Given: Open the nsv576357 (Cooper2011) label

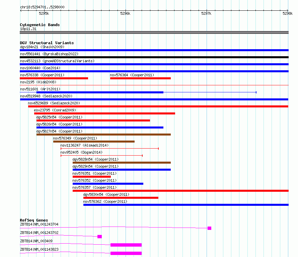Looking at the screenshot, I should (94, 187).
